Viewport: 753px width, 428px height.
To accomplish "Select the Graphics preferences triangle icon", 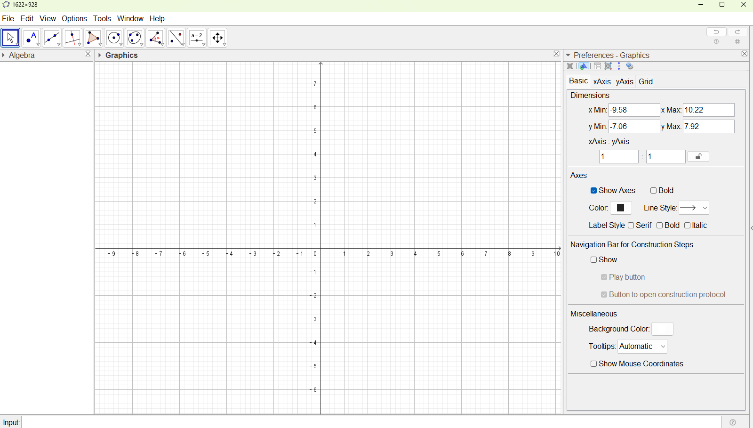I will pos(584,66).
